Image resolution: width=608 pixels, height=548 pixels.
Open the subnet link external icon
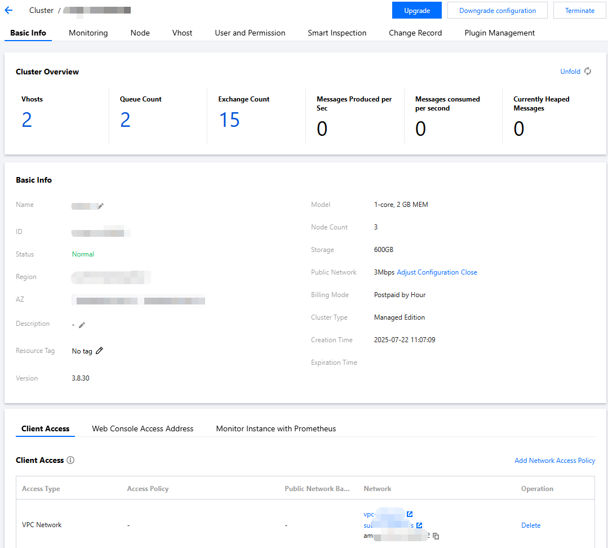(x=419, y=525)
